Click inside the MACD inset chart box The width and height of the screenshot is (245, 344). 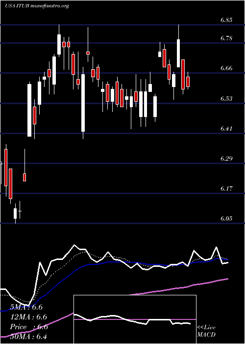[135, 319]
